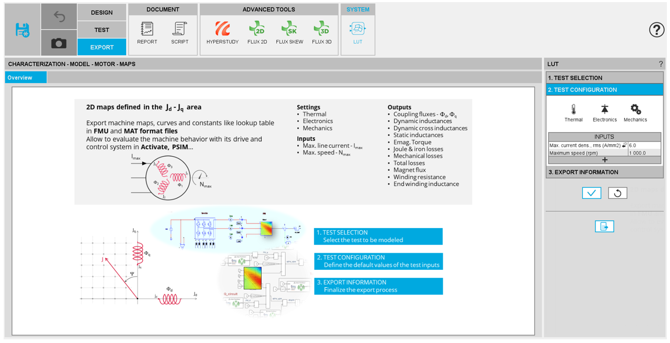The height and width of the screenshot is (343, 670).
Task: Validate the configuration with the checkmark button
Action: 592,193
